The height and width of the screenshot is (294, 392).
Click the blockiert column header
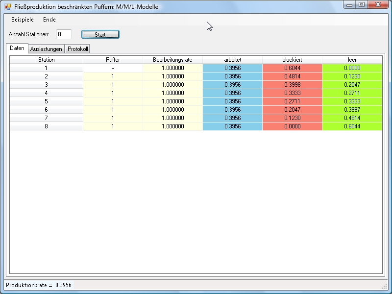292,60
